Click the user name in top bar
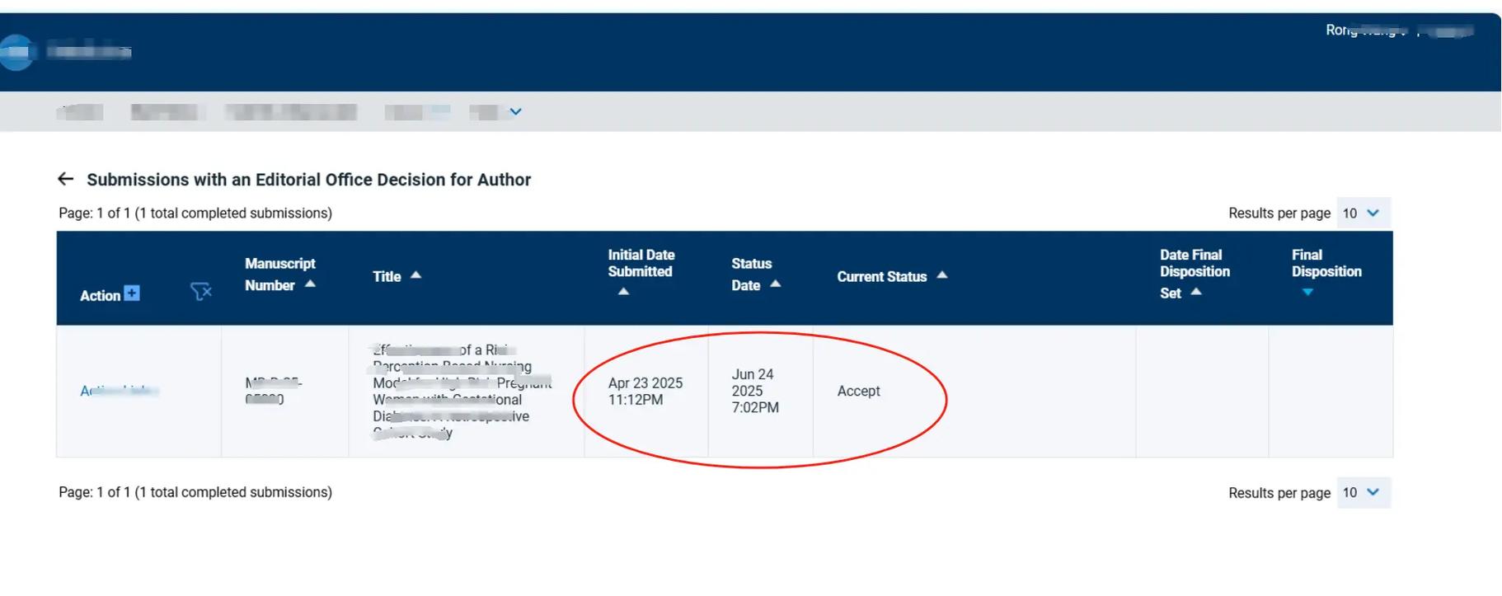 pyautogui.click(x=1364, y=31)
